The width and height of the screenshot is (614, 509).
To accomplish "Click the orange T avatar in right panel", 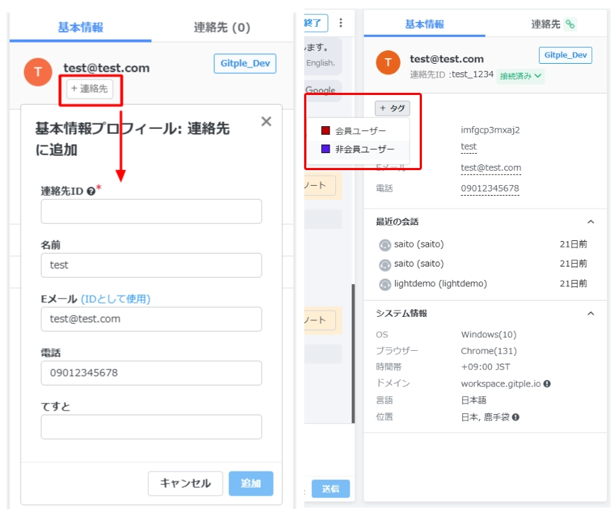I will click(388, 62).
